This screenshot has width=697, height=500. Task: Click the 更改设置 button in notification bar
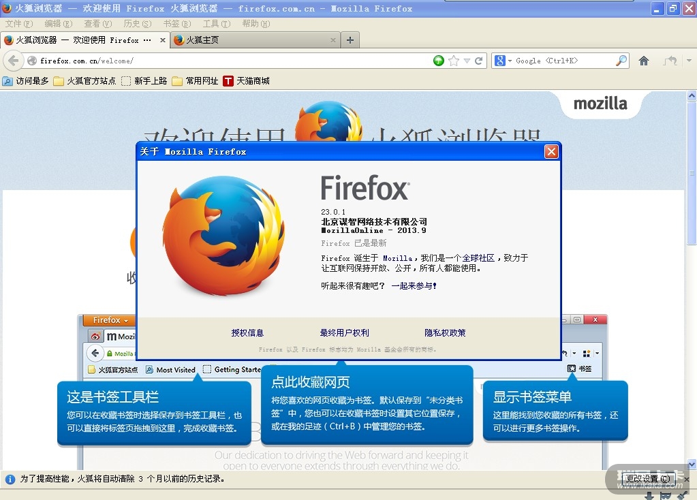[648, 479]
